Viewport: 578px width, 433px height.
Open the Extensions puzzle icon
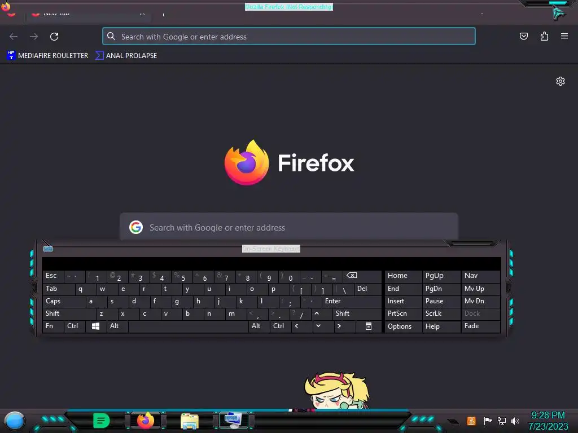coord(544,36)
